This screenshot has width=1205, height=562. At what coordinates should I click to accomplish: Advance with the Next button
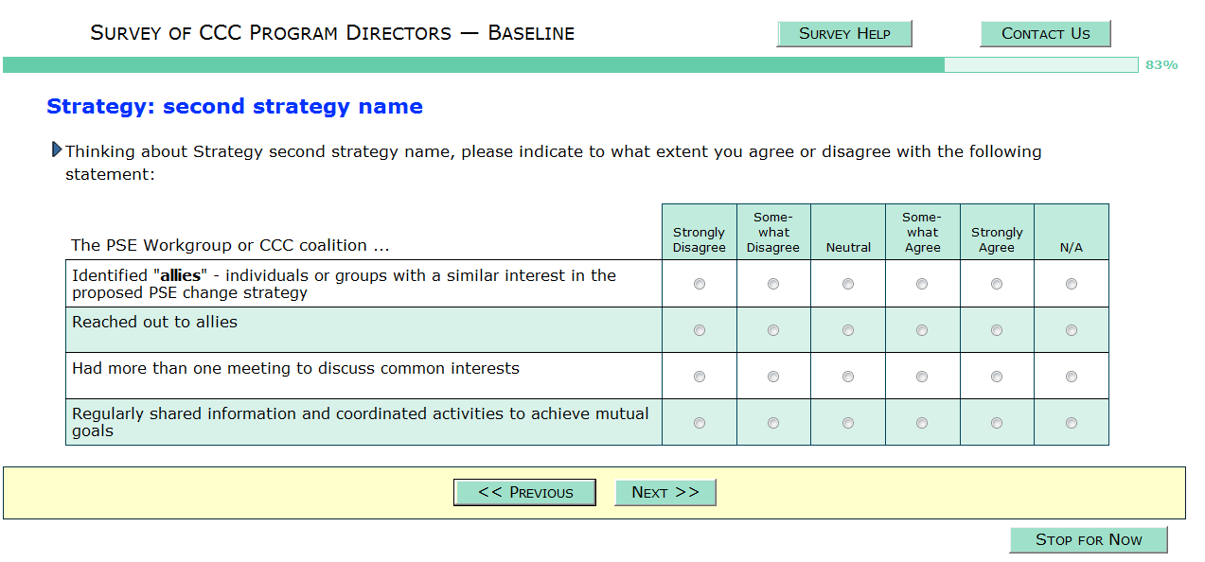tap(665, 492)
